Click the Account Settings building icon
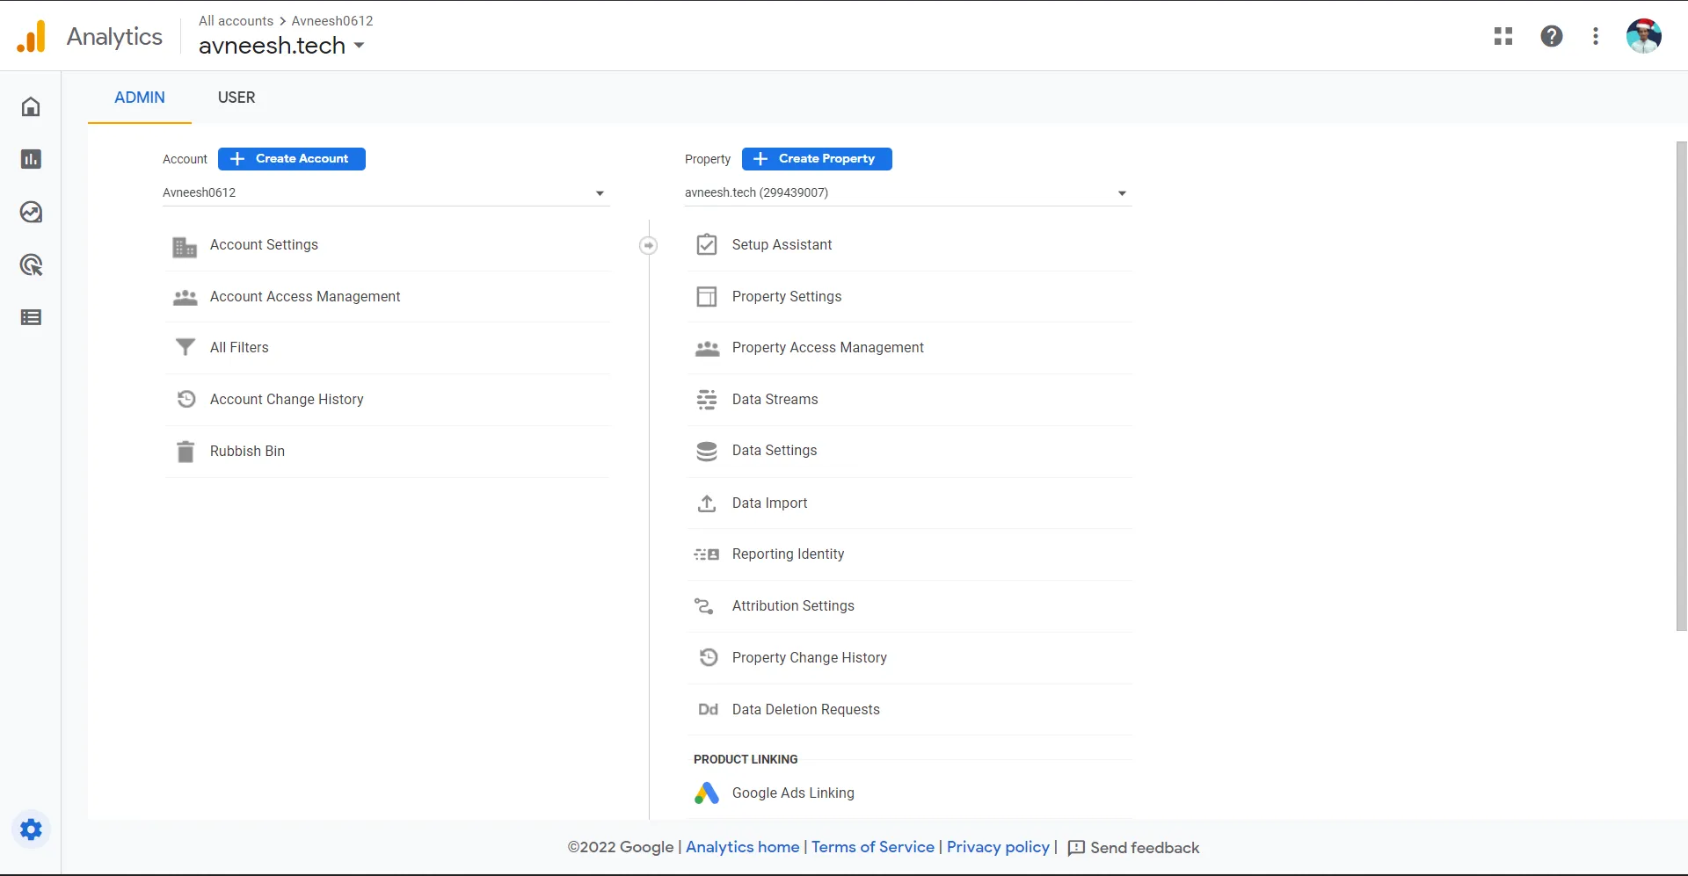 point(185,246)
